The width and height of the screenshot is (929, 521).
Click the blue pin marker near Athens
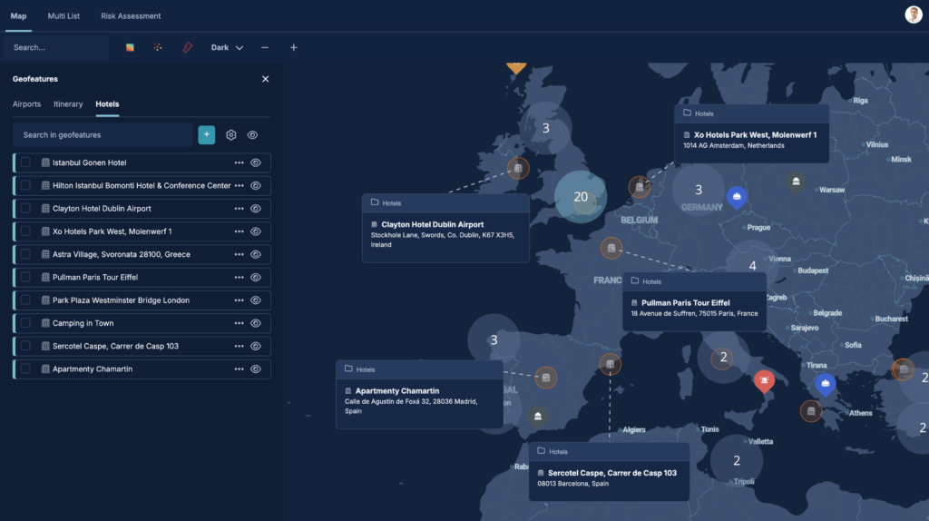pos(824,384)
